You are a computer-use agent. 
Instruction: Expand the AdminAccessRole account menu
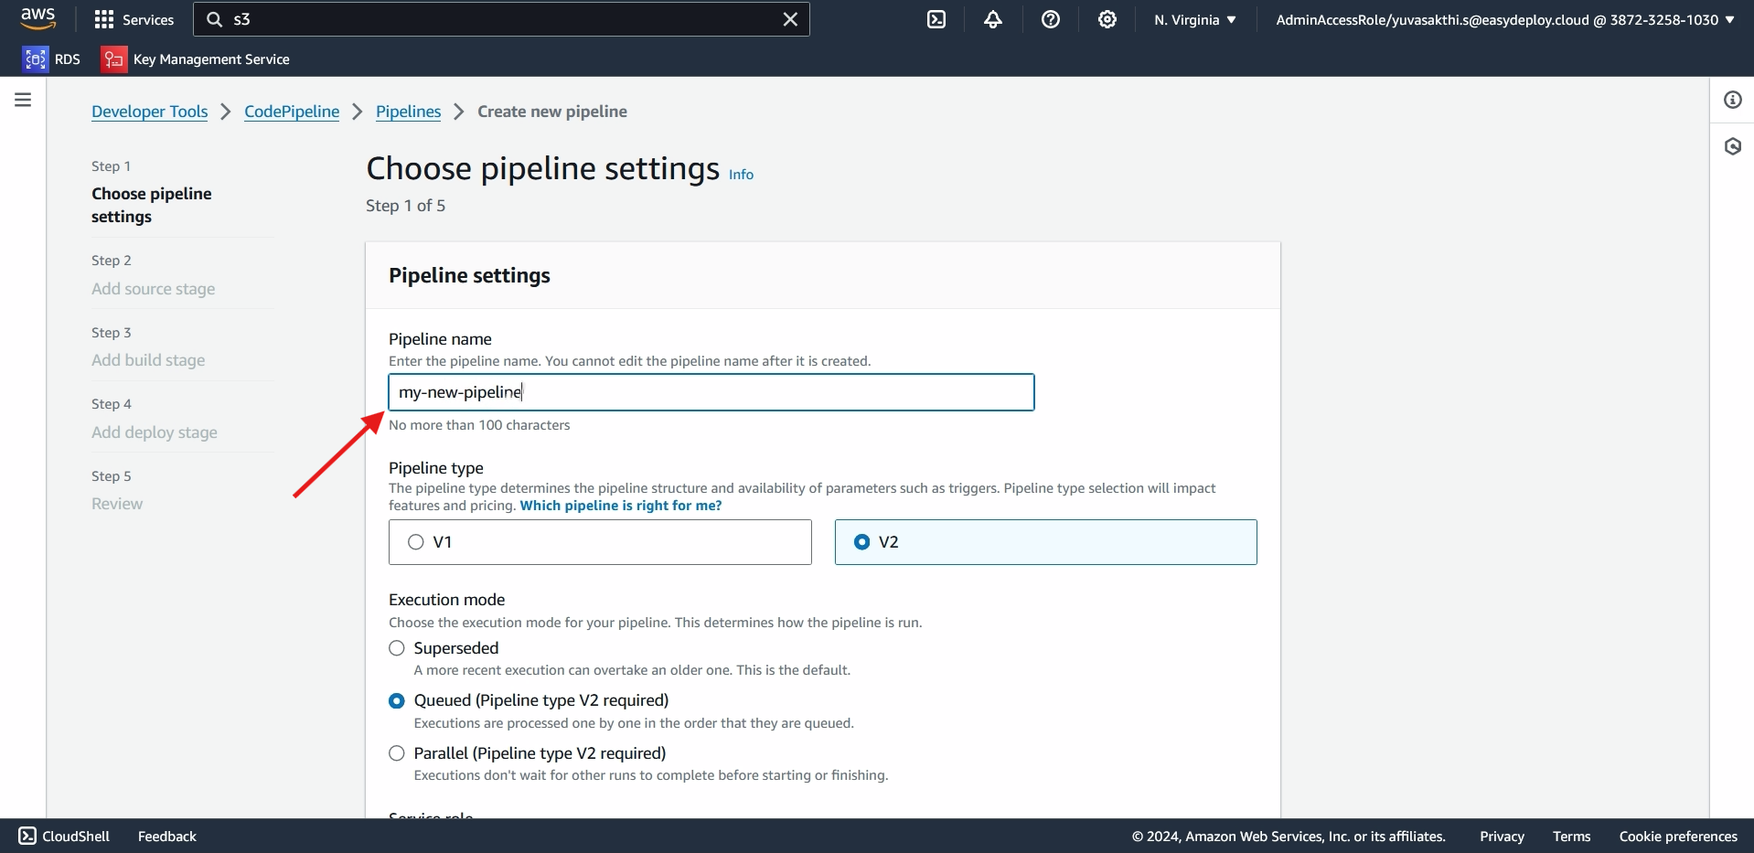point(1505,19)
